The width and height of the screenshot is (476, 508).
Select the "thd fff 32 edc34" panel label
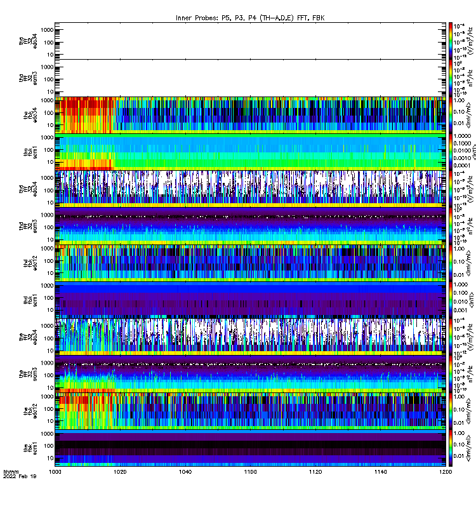(28, 189)
